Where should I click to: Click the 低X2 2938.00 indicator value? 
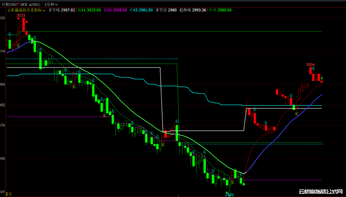[115, 10]
